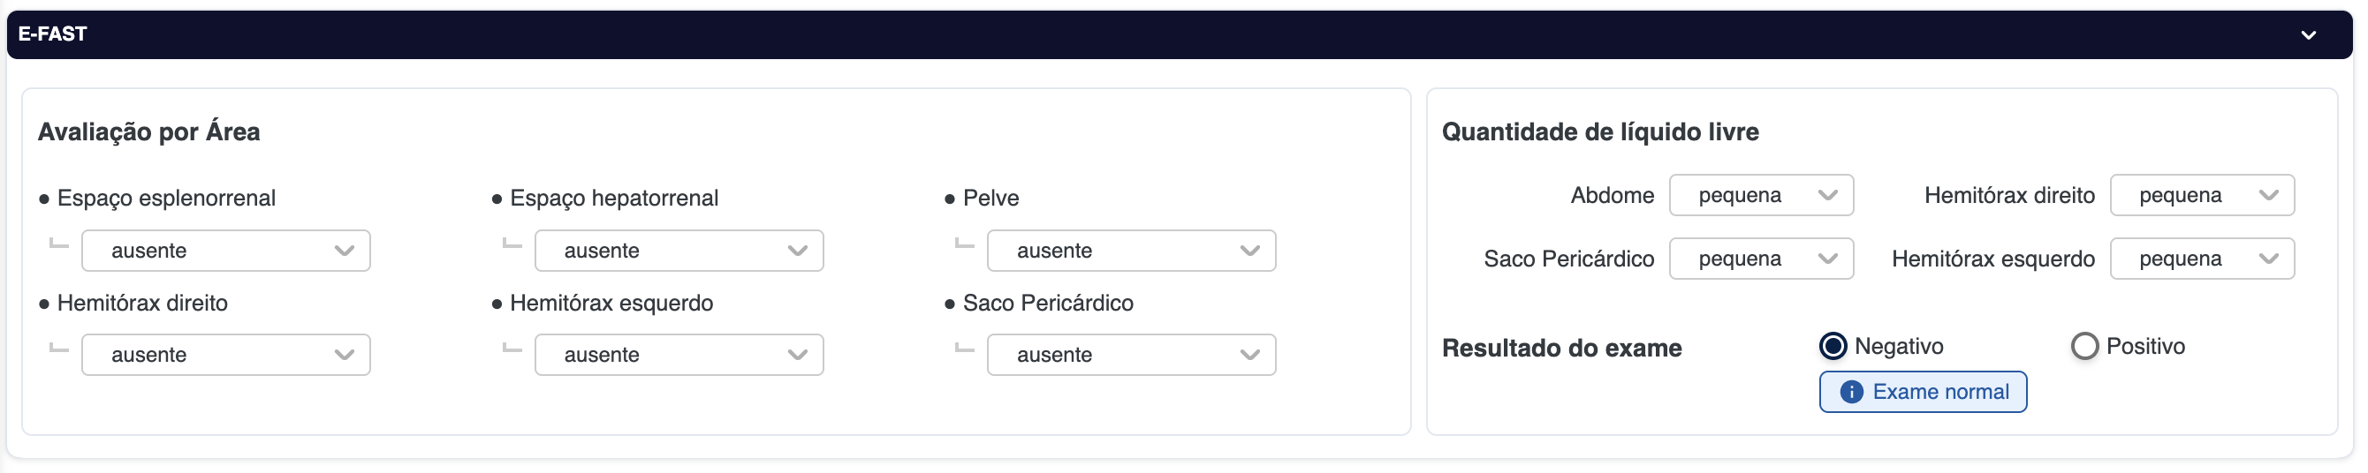This screenshot has height=473, width=2368.
Task: Click the E-FAST header title
Action: point(52,34)
